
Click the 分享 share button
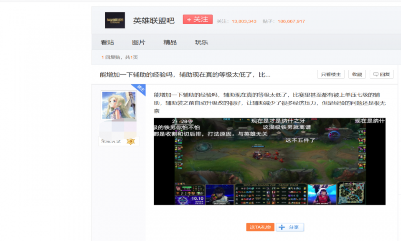click(x=290, y=227)
